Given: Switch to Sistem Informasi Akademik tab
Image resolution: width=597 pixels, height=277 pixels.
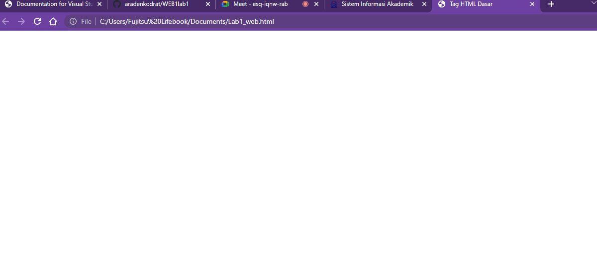Looking at the screenshot, I should (x=378, y=4).
